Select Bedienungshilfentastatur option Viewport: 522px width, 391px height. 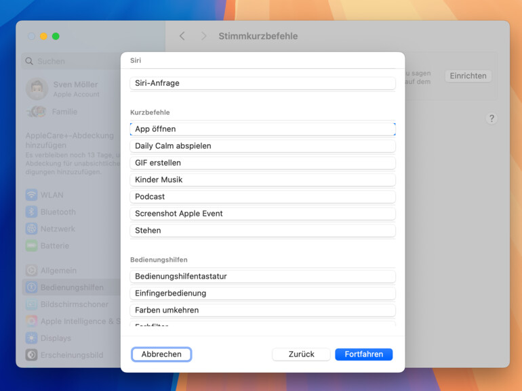[262, 277]
